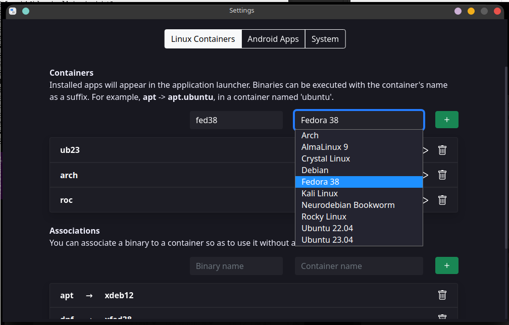Click the app icon in the Settings title bar
509x325 pixels.
click(13, 11)
